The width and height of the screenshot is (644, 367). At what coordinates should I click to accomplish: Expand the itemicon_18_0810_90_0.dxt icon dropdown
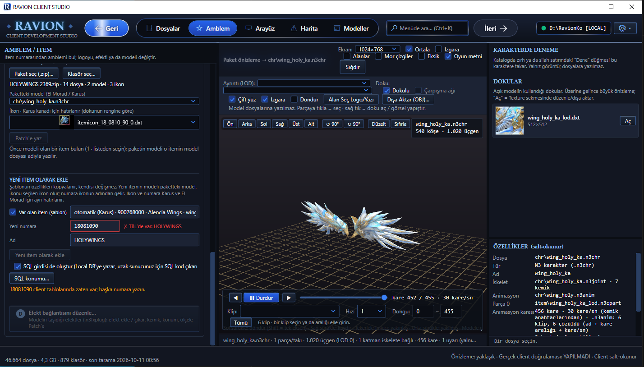click(104, 122)
